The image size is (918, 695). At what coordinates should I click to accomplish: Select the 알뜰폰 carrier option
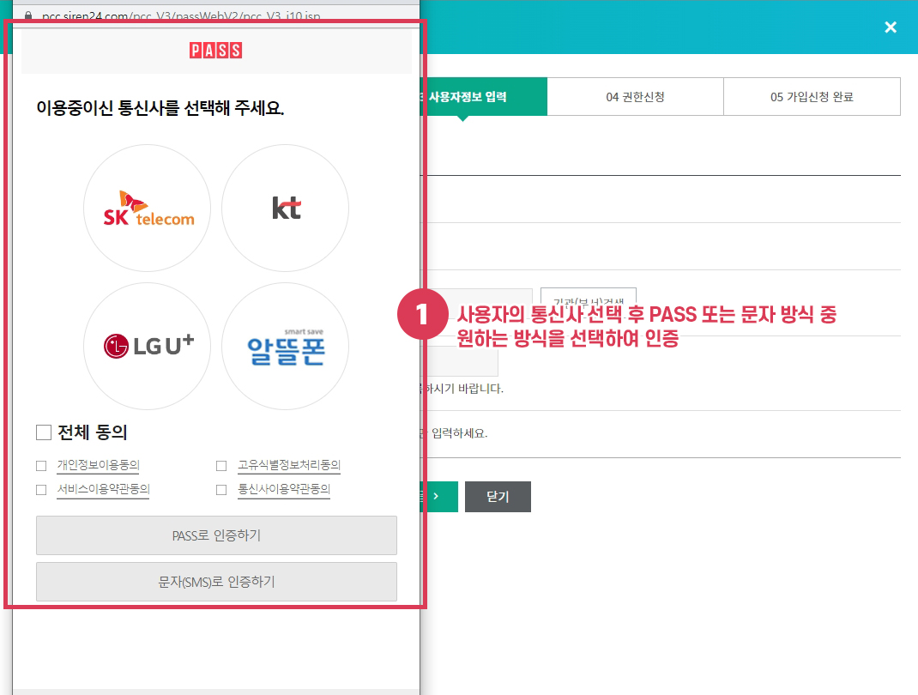pyautogui.click(x=285, y=347)
